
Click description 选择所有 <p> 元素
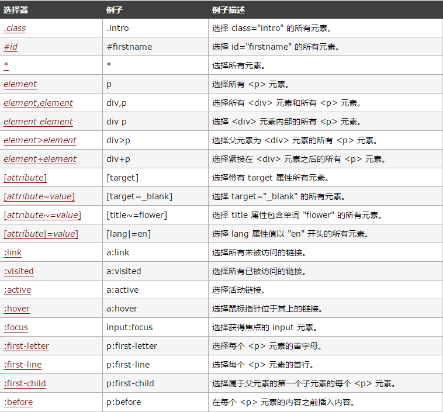click(x=250, y=84)
